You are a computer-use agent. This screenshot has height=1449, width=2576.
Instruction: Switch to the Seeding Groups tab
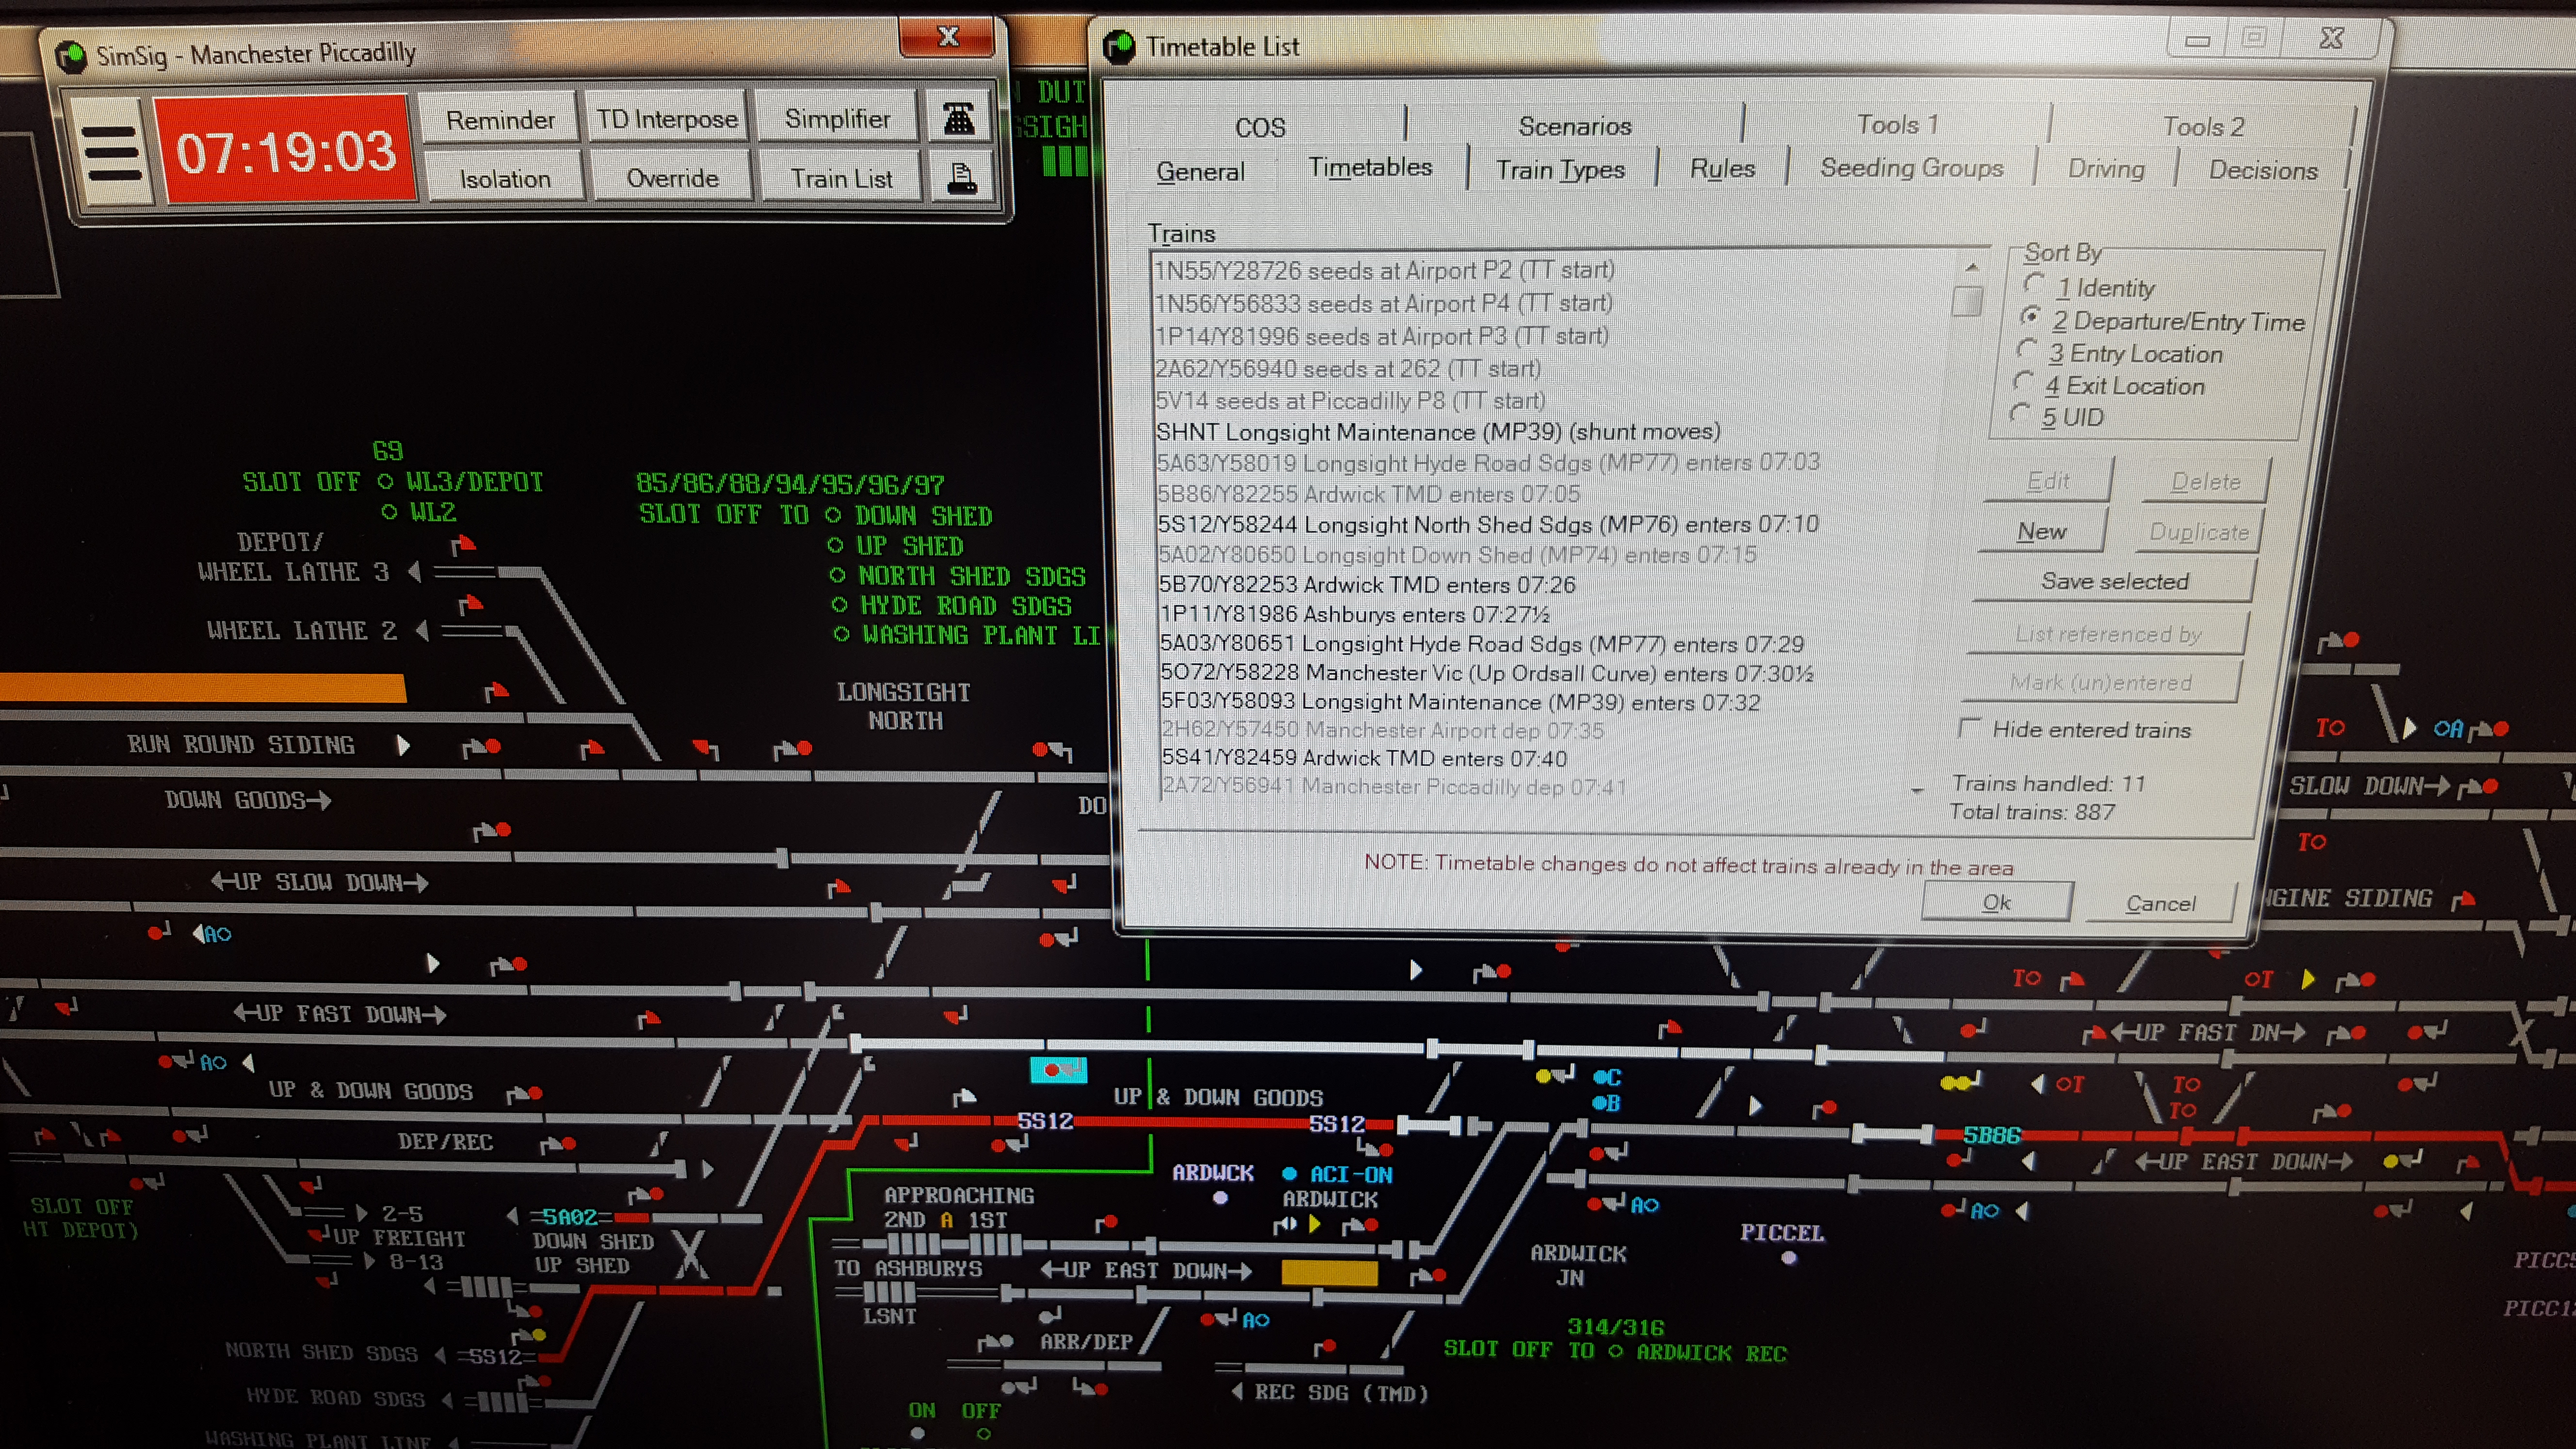pos(1911,168)
